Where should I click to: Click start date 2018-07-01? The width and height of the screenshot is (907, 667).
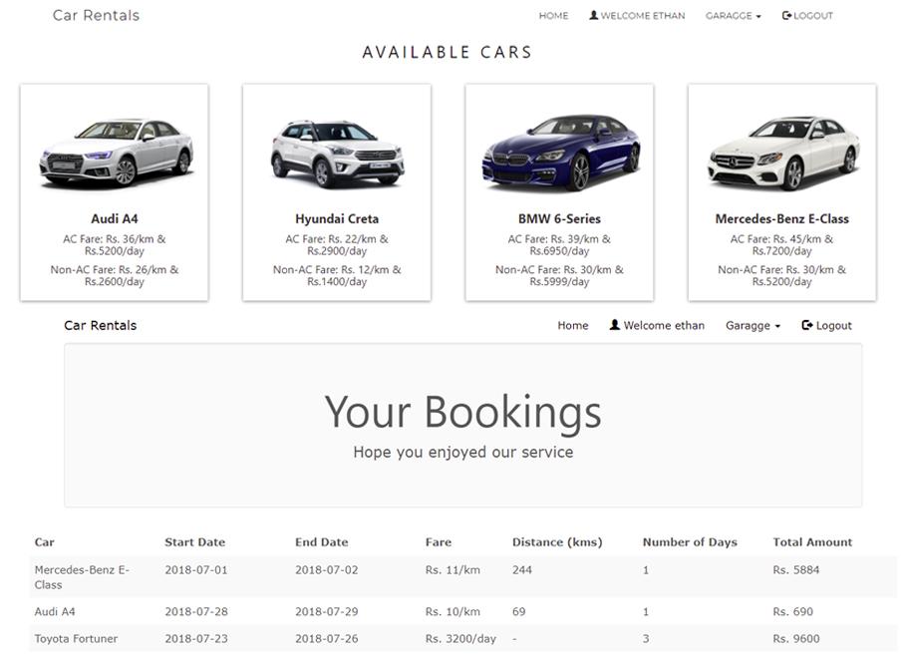coord(196,570)
